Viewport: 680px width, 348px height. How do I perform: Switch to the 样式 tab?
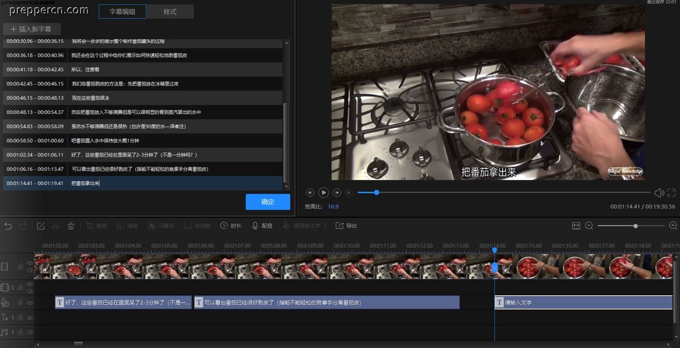pos(170,12)
